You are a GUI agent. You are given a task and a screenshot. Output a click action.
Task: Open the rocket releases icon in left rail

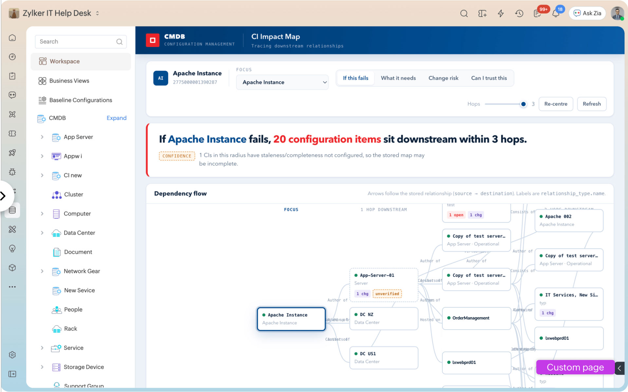[12, 153]
